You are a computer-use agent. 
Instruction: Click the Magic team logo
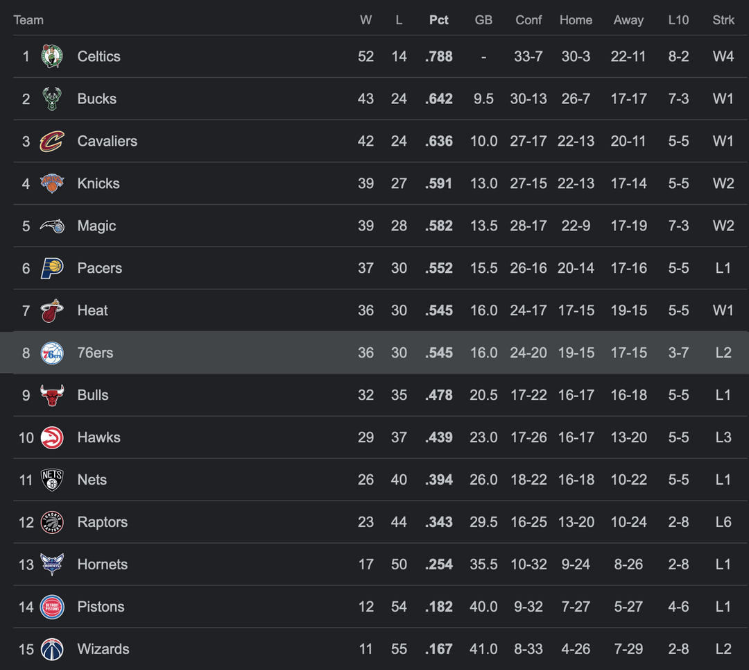tap(52, 226)
